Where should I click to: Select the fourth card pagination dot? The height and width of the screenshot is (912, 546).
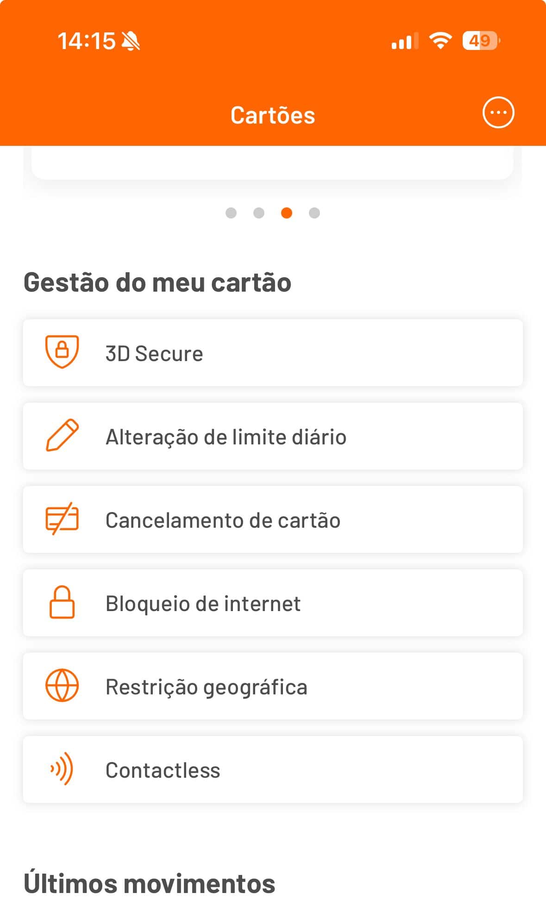tap(314, 213)
